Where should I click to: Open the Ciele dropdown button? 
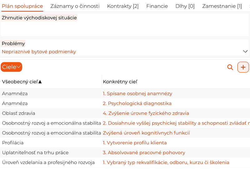coord(12,67)
